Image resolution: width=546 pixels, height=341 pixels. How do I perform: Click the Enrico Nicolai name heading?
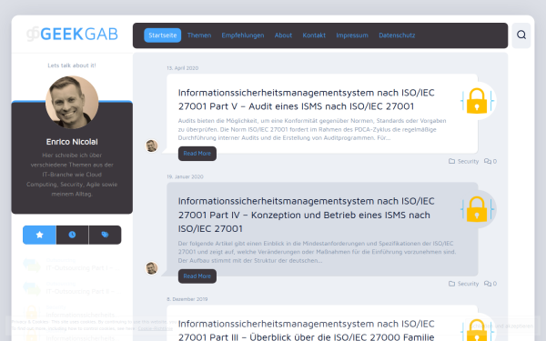pos(72,142)
